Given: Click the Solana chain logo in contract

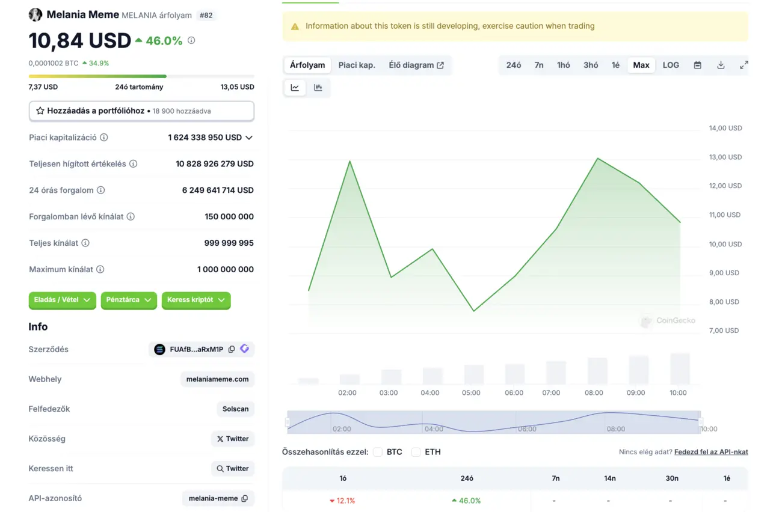Looking at the screenshot, I should [x=159, y=349].
